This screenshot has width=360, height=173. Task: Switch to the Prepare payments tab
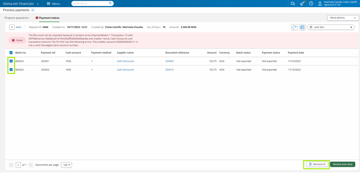[x=17, y=18]
